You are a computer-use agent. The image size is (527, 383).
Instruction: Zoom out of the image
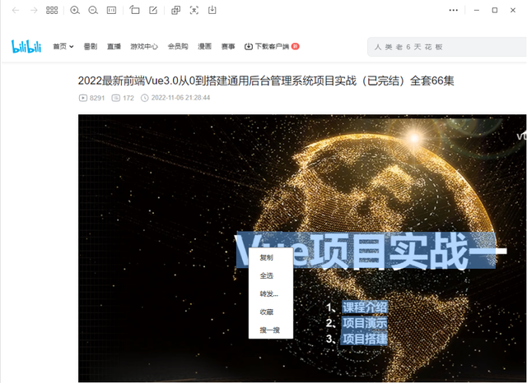point(93,11)
